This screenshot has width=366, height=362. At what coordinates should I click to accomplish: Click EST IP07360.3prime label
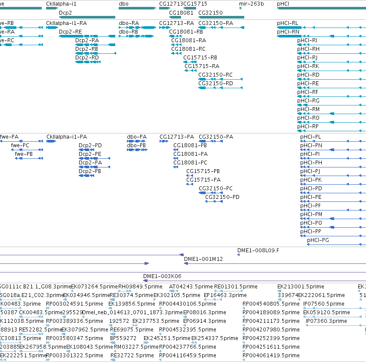point(326,321)
